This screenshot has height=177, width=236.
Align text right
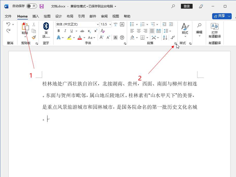tap(145, 31)
